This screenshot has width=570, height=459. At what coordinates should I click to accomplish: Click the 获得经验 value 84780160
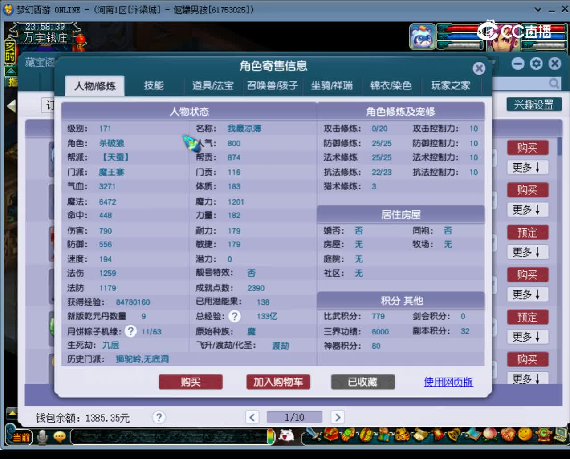pyautogui.click(x=133, y=302)
